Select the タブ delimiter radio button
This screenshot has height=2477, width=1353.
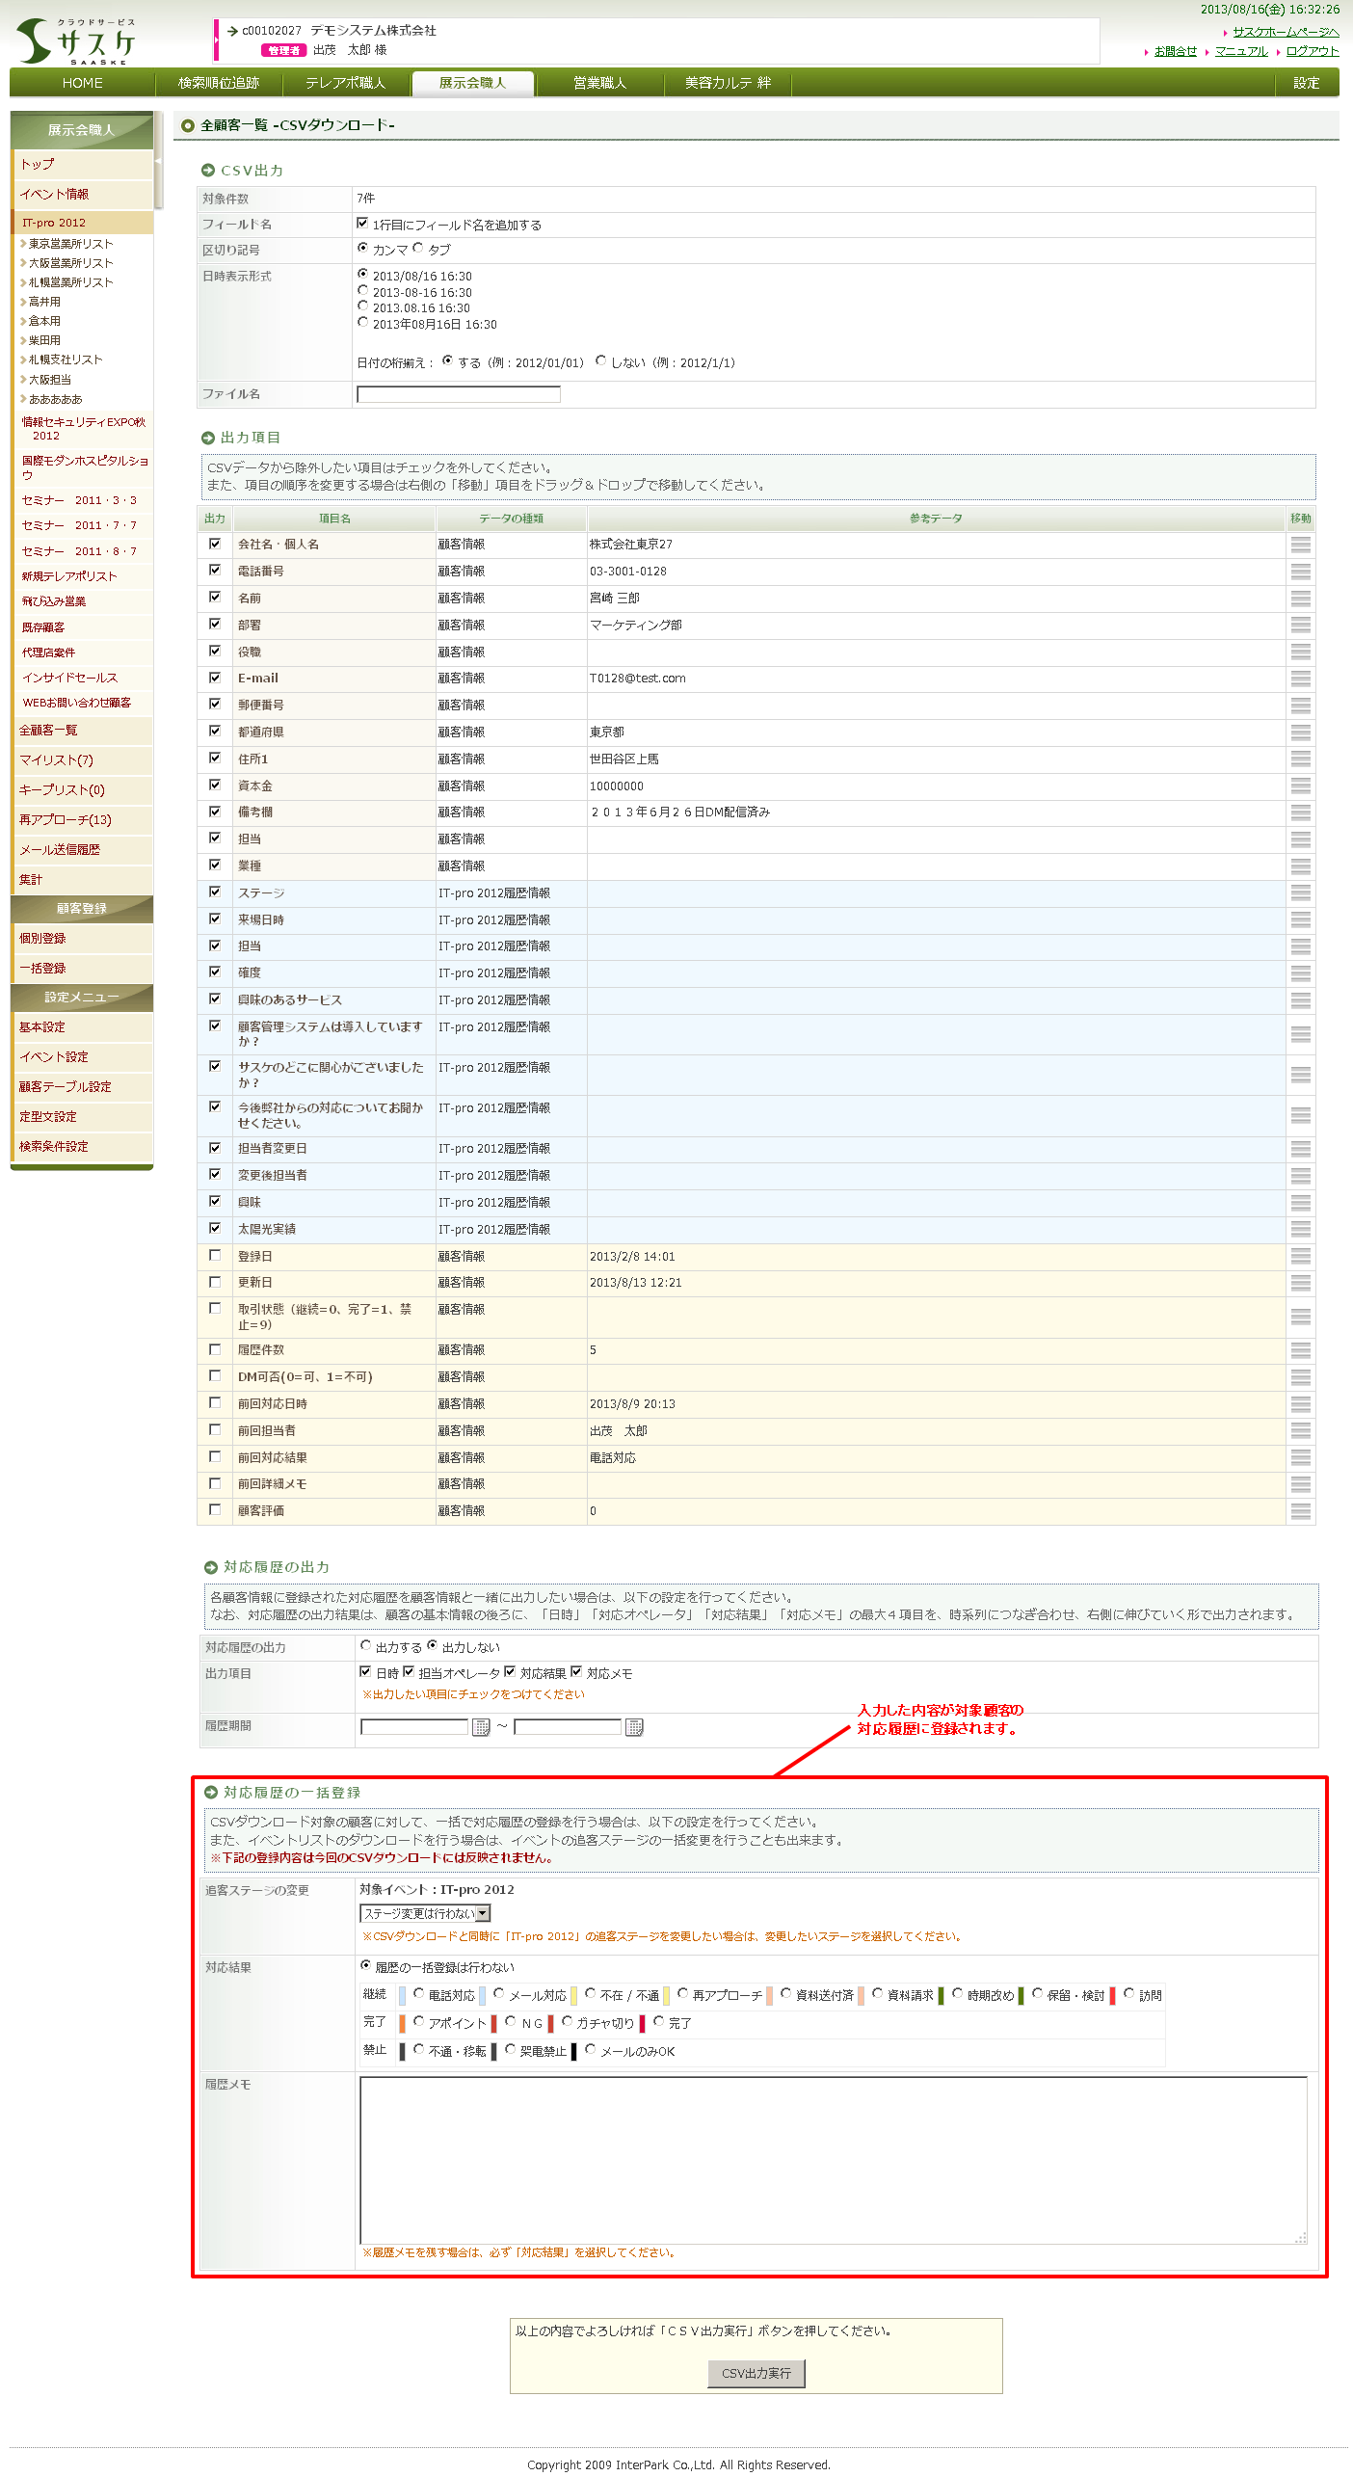coord(418,249)
